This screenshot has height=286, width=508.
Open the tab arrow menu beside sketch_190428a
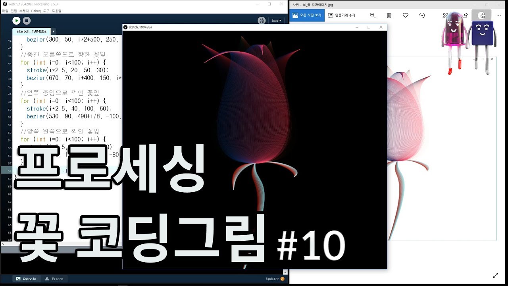(54, 31)
